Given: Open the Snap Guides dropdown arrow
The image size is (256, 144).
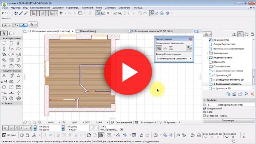Looking at the screenshot, I should pyautogui.click(x=47, y=13).
